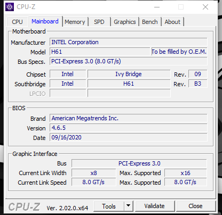The height and width of the screenshot is (215, 222).
Task: Open the Bench tab
Action: click(150, 22)
